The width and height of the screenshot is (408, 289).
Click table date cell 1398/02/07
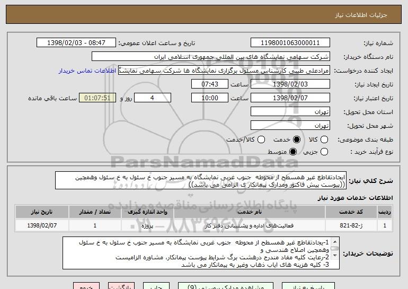[42, 225]
